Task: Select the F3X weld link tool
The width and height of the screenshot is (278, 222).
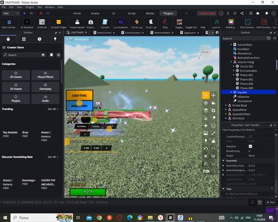Action: (214, 133)
